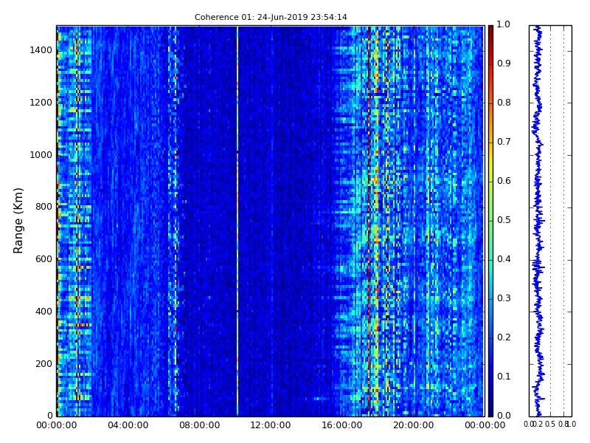The height and width of the screenshot is (443, 590).
Task: Click the green middle of the colorbar
Action: click(490, 221)
